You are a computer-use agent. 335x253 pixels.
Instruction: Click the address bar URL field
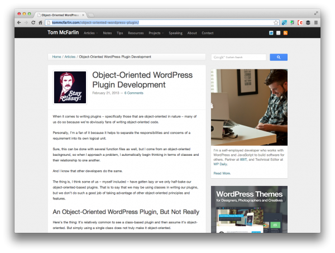click(x=162, y=22)
